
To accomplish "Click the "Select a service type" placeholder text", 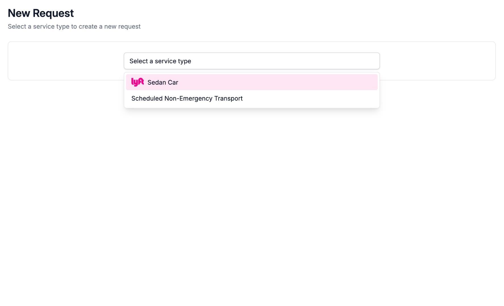I will click(160, 61).
